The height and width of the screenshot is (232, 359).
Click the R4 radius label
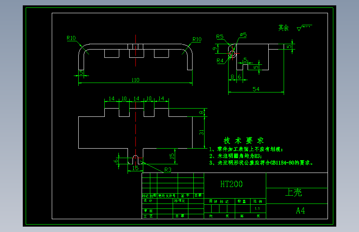[220, 61]
